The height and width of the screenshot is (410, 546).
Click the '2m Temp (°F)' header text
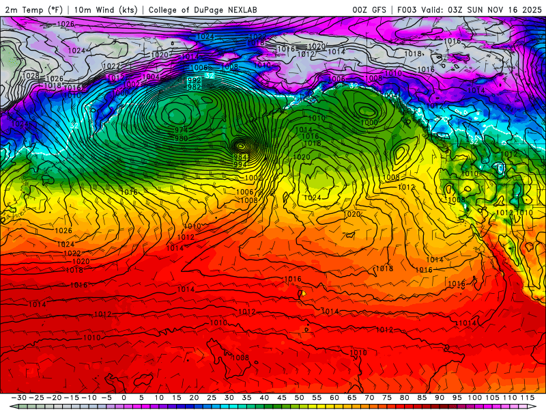[x=33, y=10]
